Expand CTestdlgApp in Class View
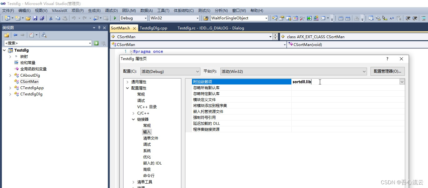428x188 pixels. 10,88
